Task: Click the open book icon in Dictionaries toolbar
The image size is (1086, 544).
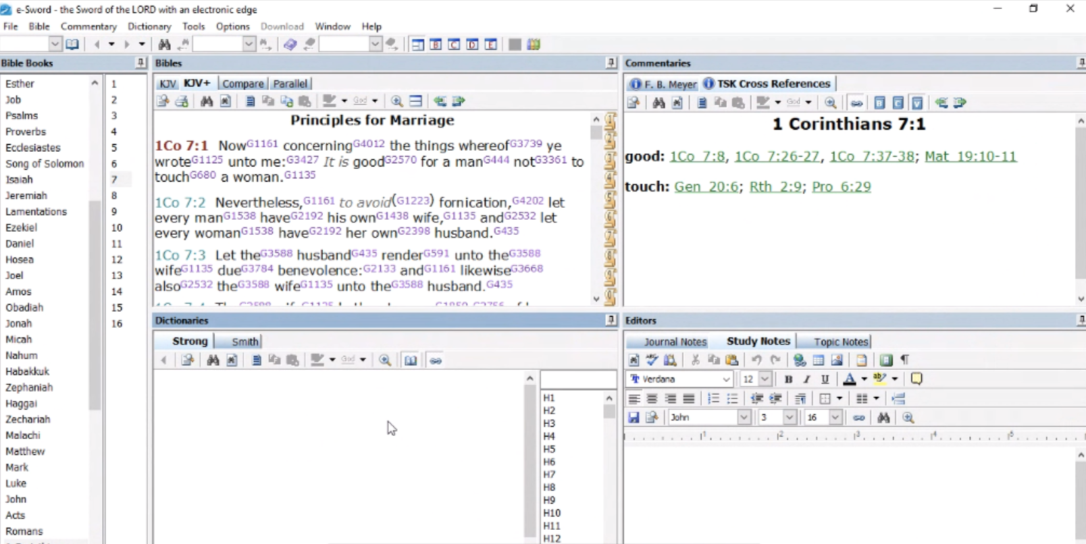Action: [x=411, y=360]
